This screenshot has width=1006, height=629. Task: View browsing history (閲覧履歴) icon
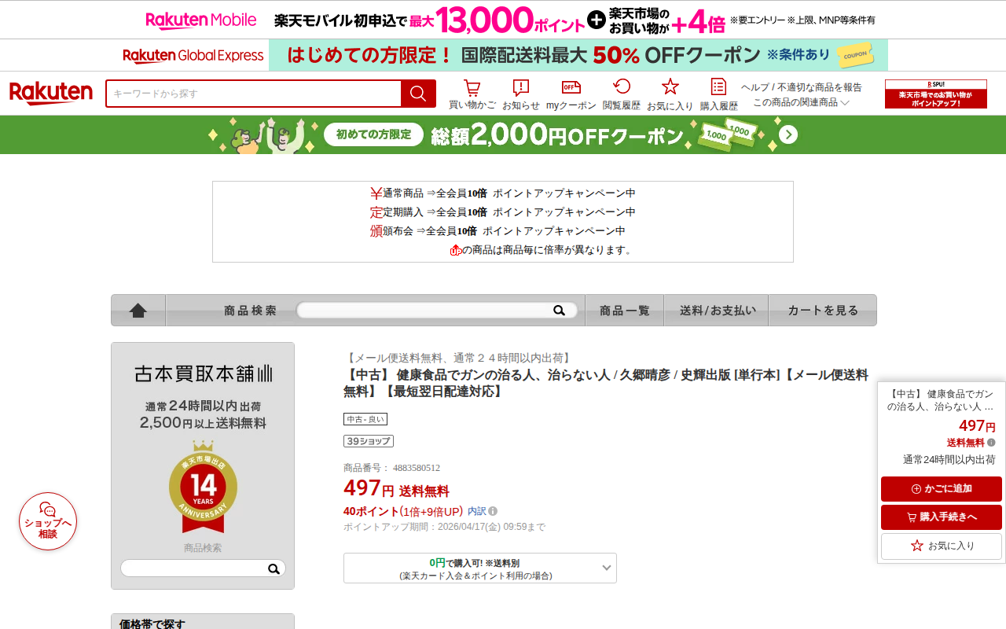pos(622,94)
